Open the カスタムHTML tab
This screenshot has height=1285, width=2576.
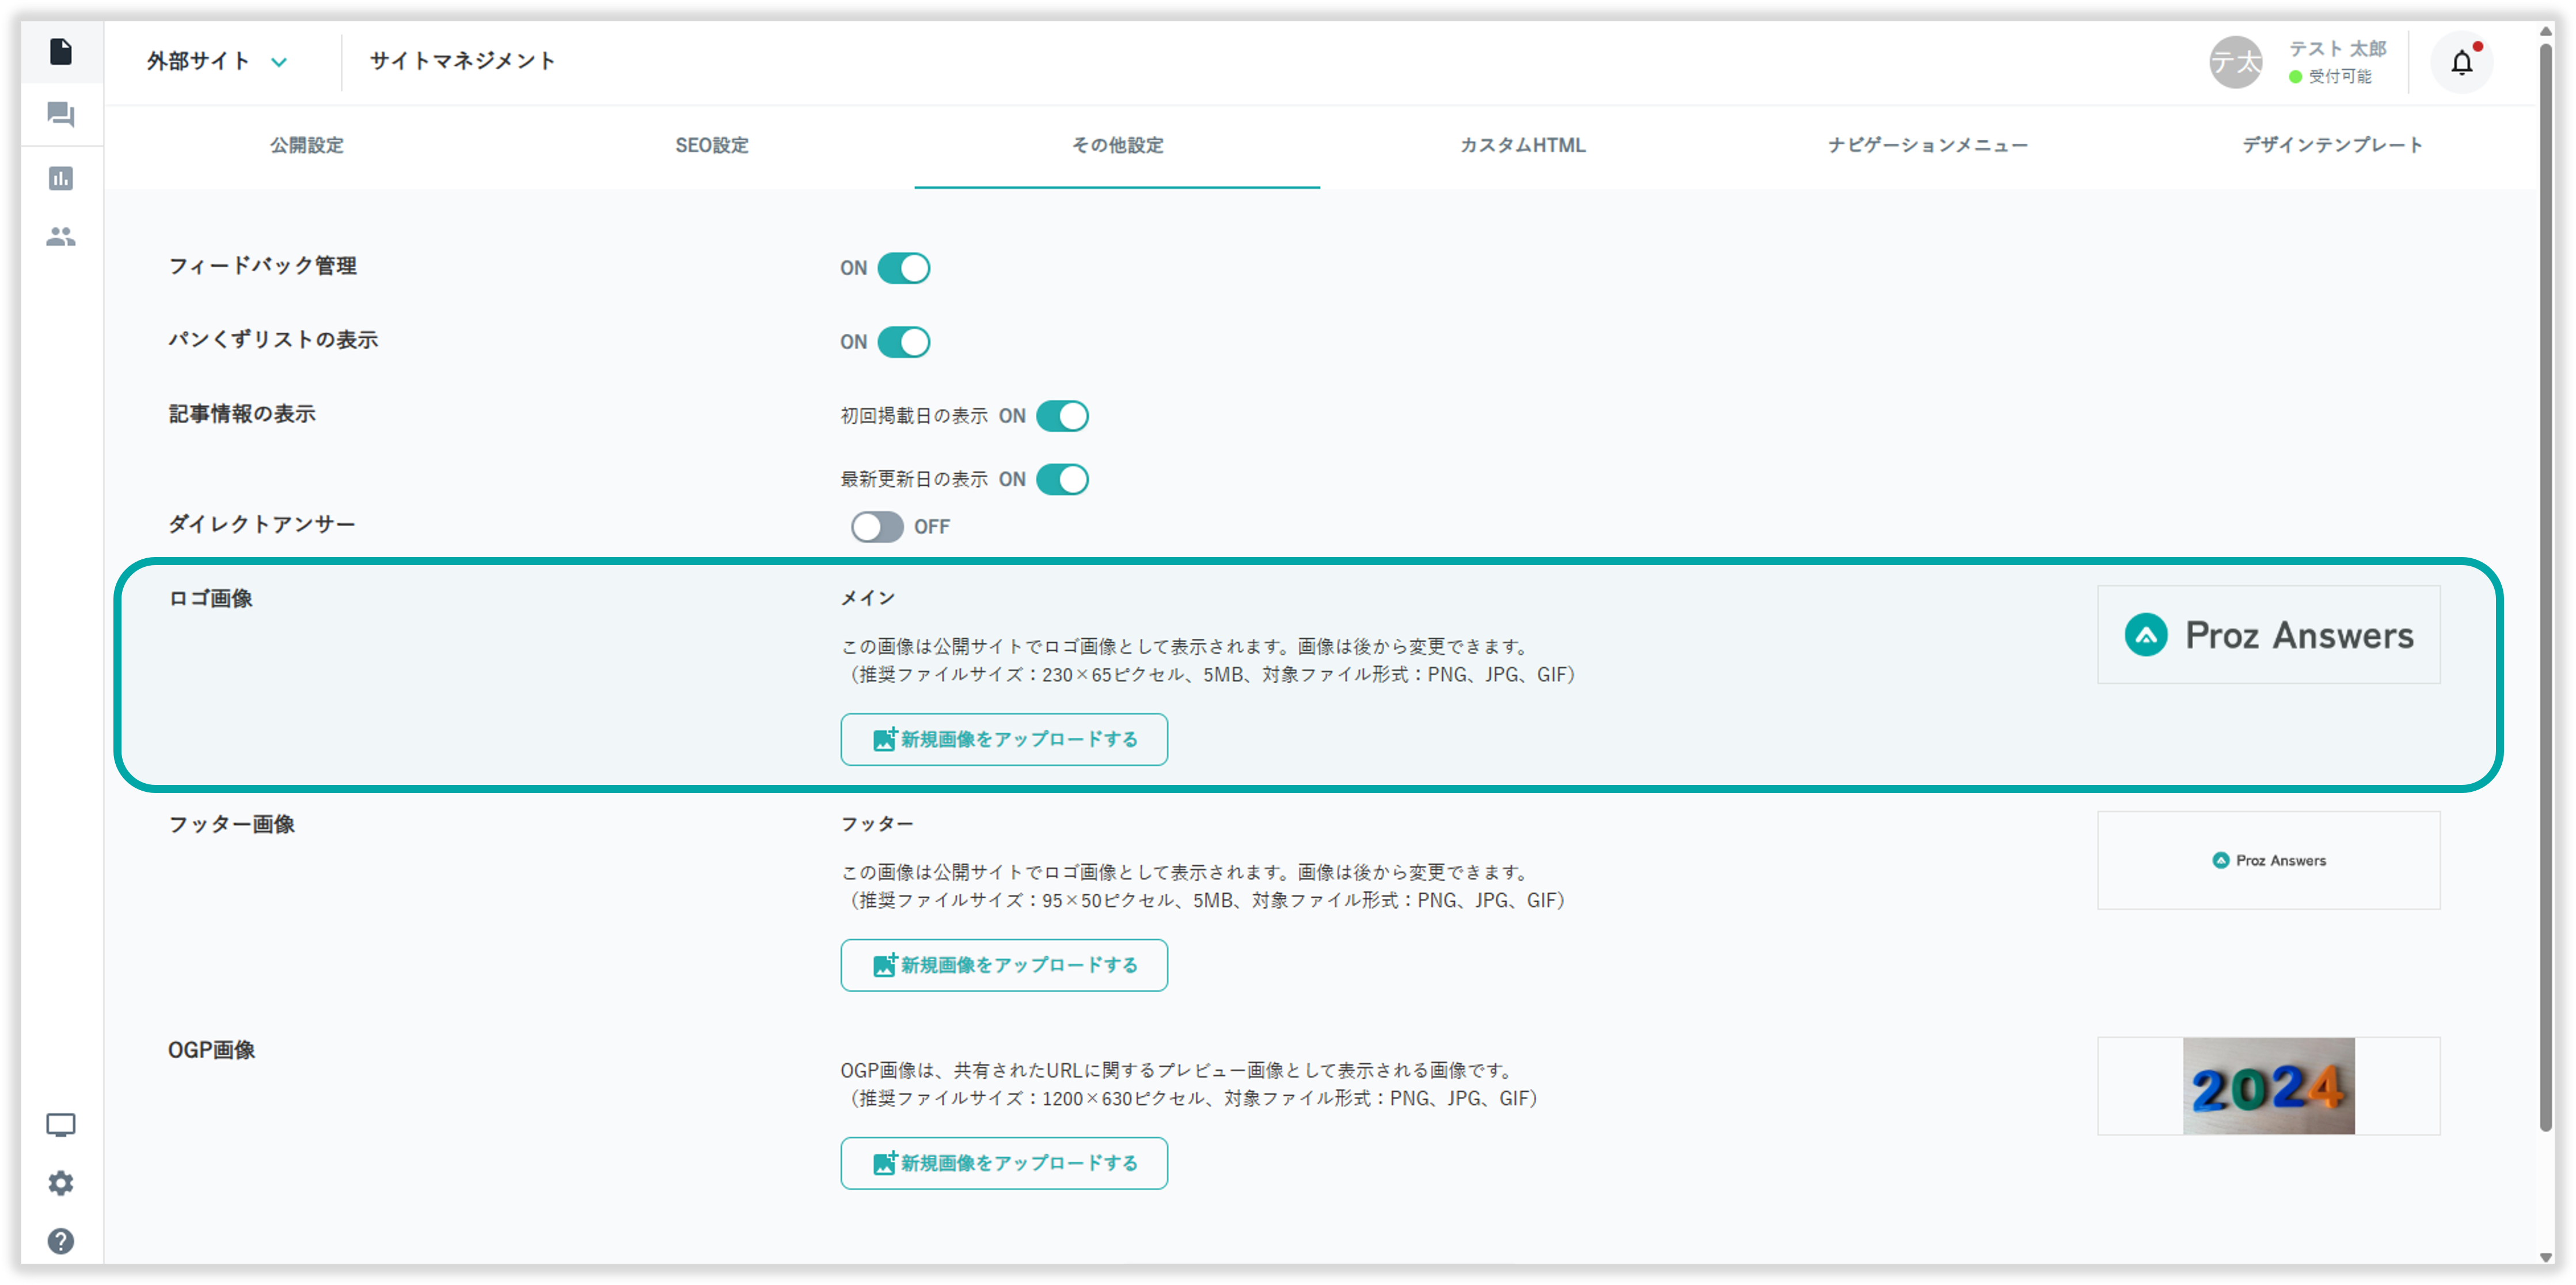click(x=1522, y=146)
